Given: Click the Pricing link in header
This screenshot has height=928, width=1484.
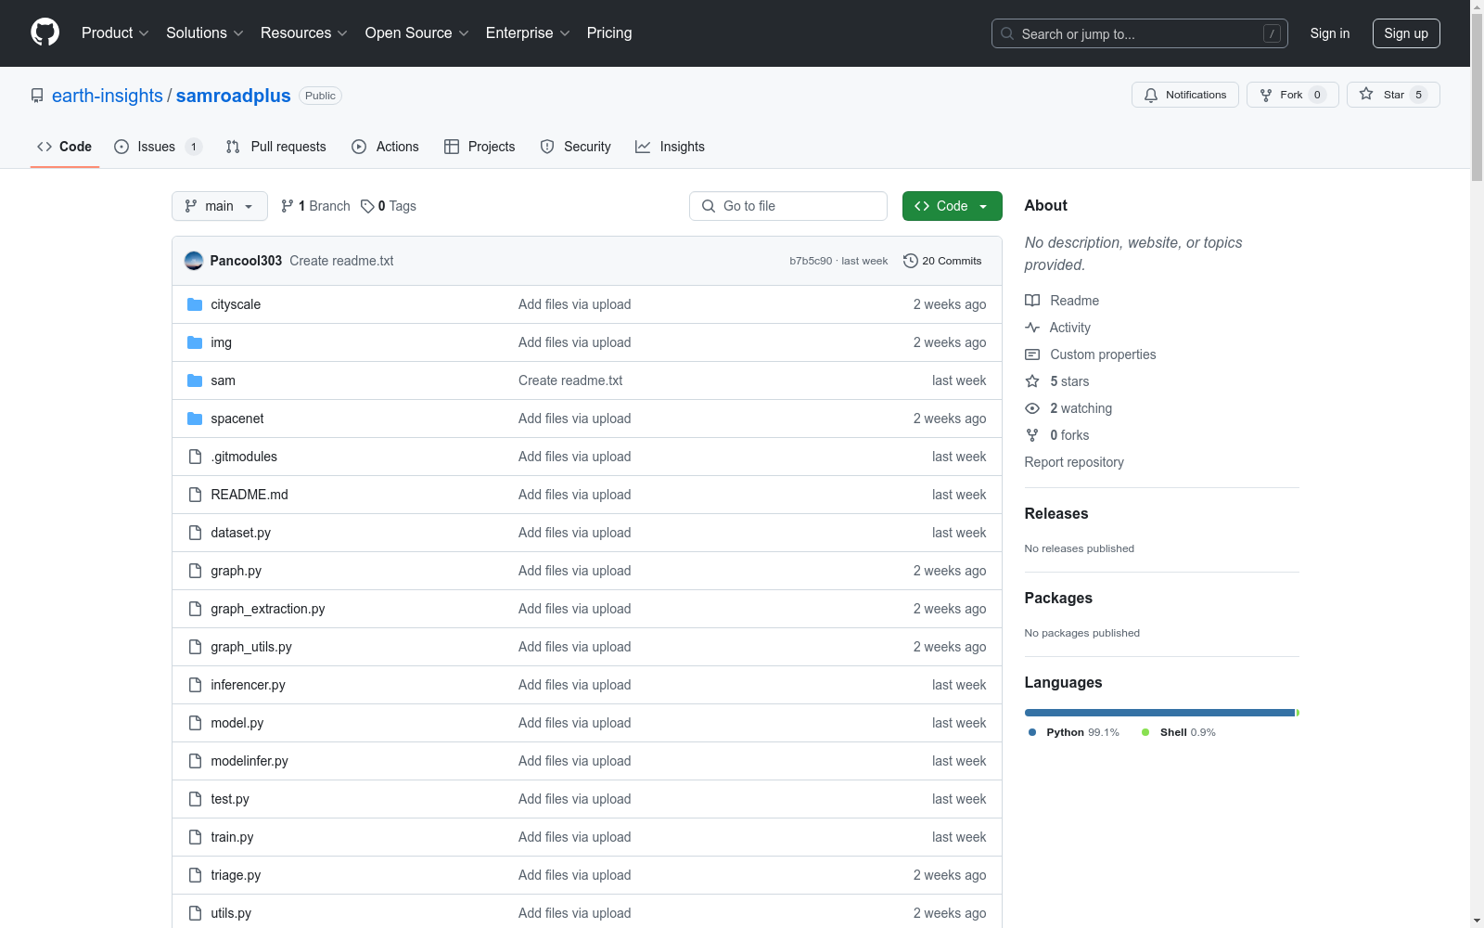Looking at the screenshot, I should [609, 32].
